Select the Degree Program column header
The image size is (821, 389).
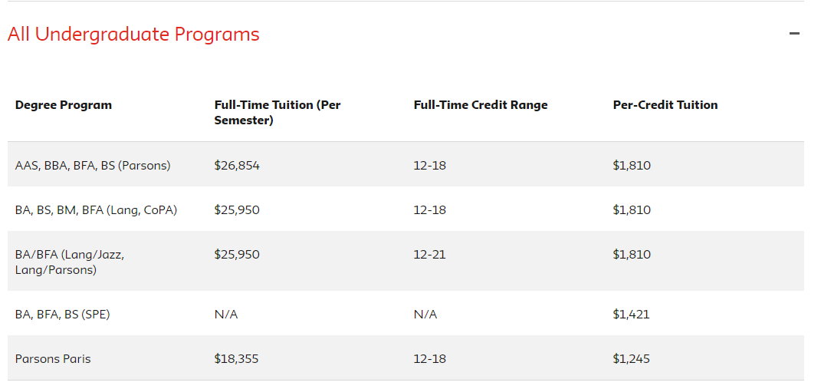point(64,105)
